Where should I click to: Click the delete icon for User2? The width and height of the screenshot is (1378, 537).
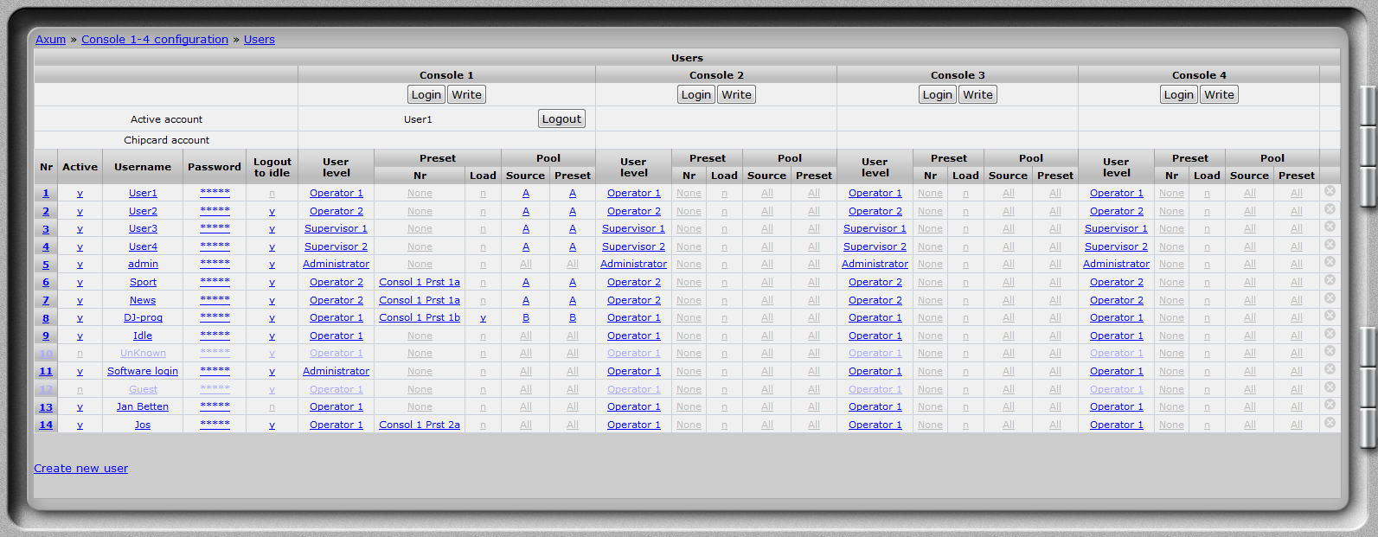tap(1330, 209)
